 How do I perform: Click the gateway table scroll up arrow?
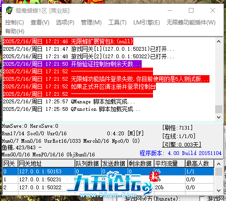coord(218,164)
